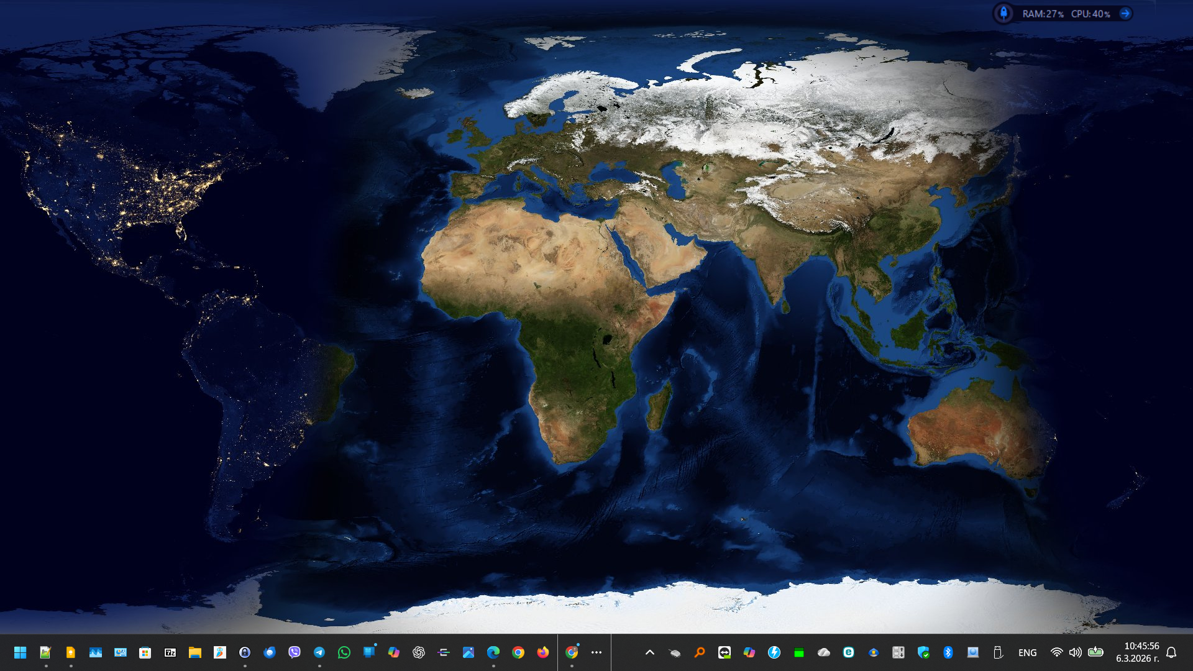Open the ENG language switcher
The image size is (1193, 671).
click(1027, 652)
